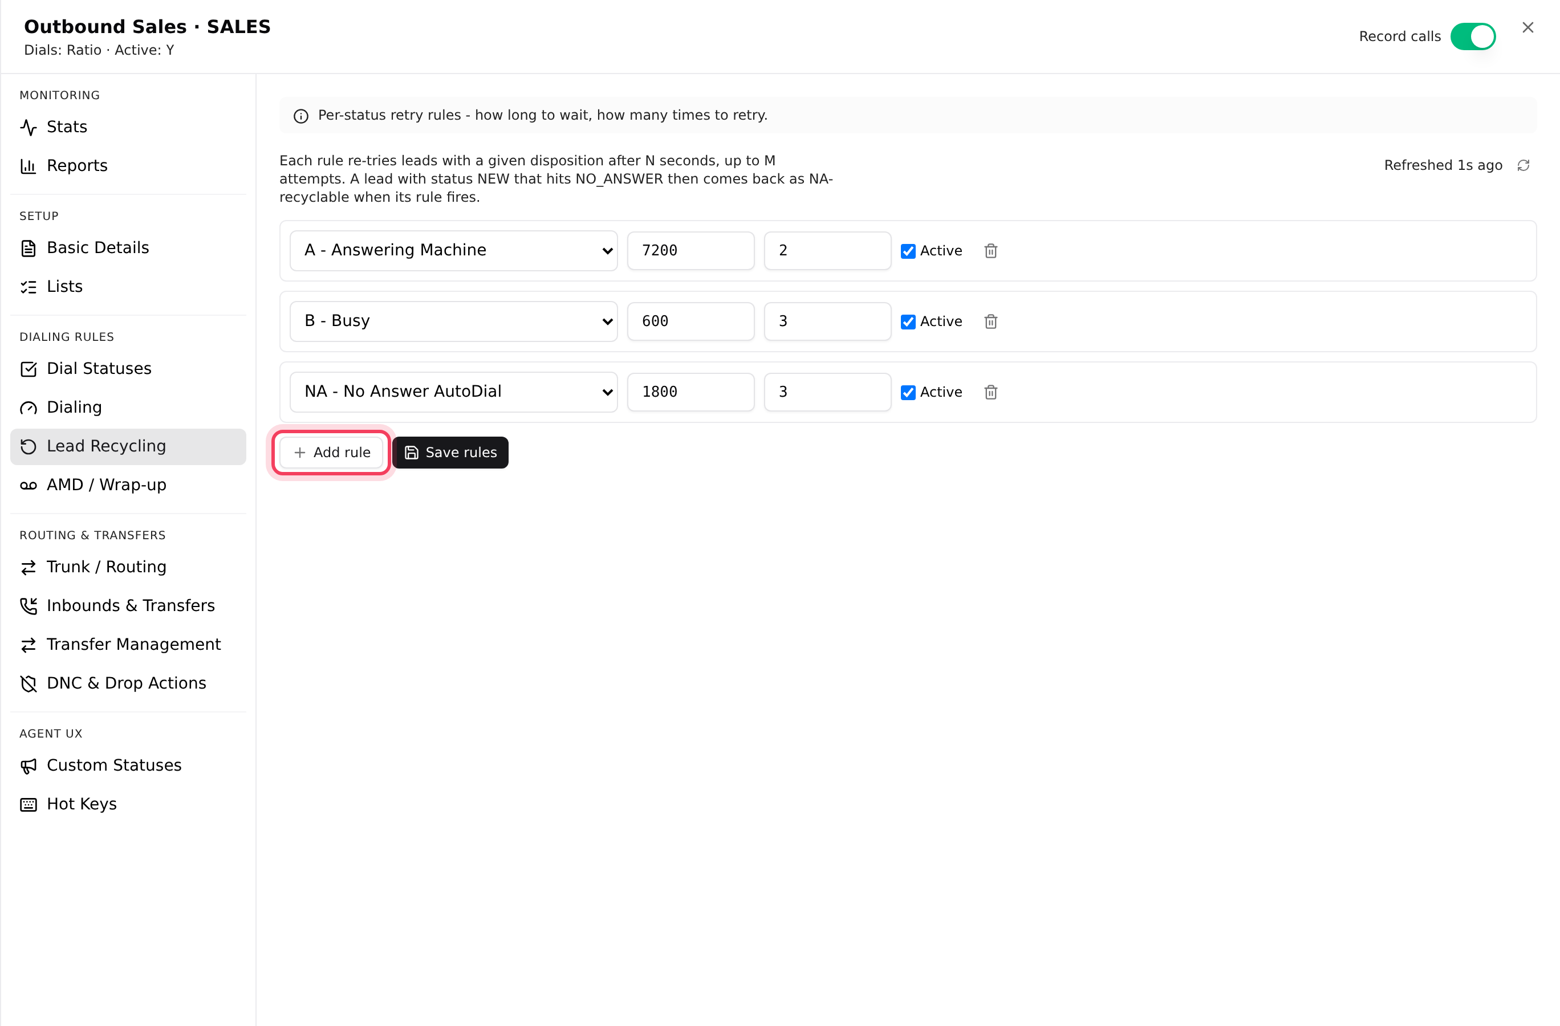Screen dimensions: 1560x1026
Task: Click the 7200 seconds delay field
Action: tap(691, 250)
